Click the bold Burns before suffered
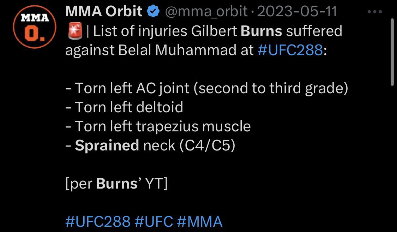 click(261, 31)
